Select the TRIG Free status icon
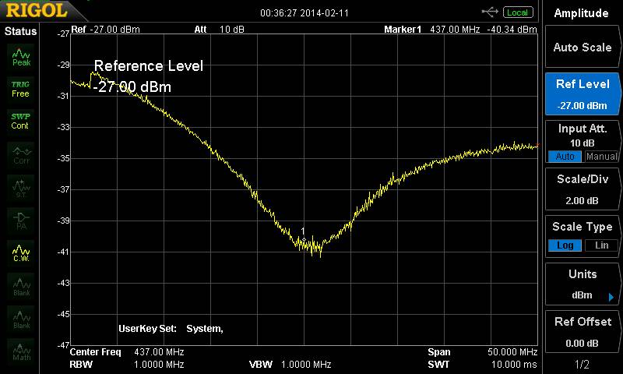This screenshot has height=374, width=623. coord(21,88)
